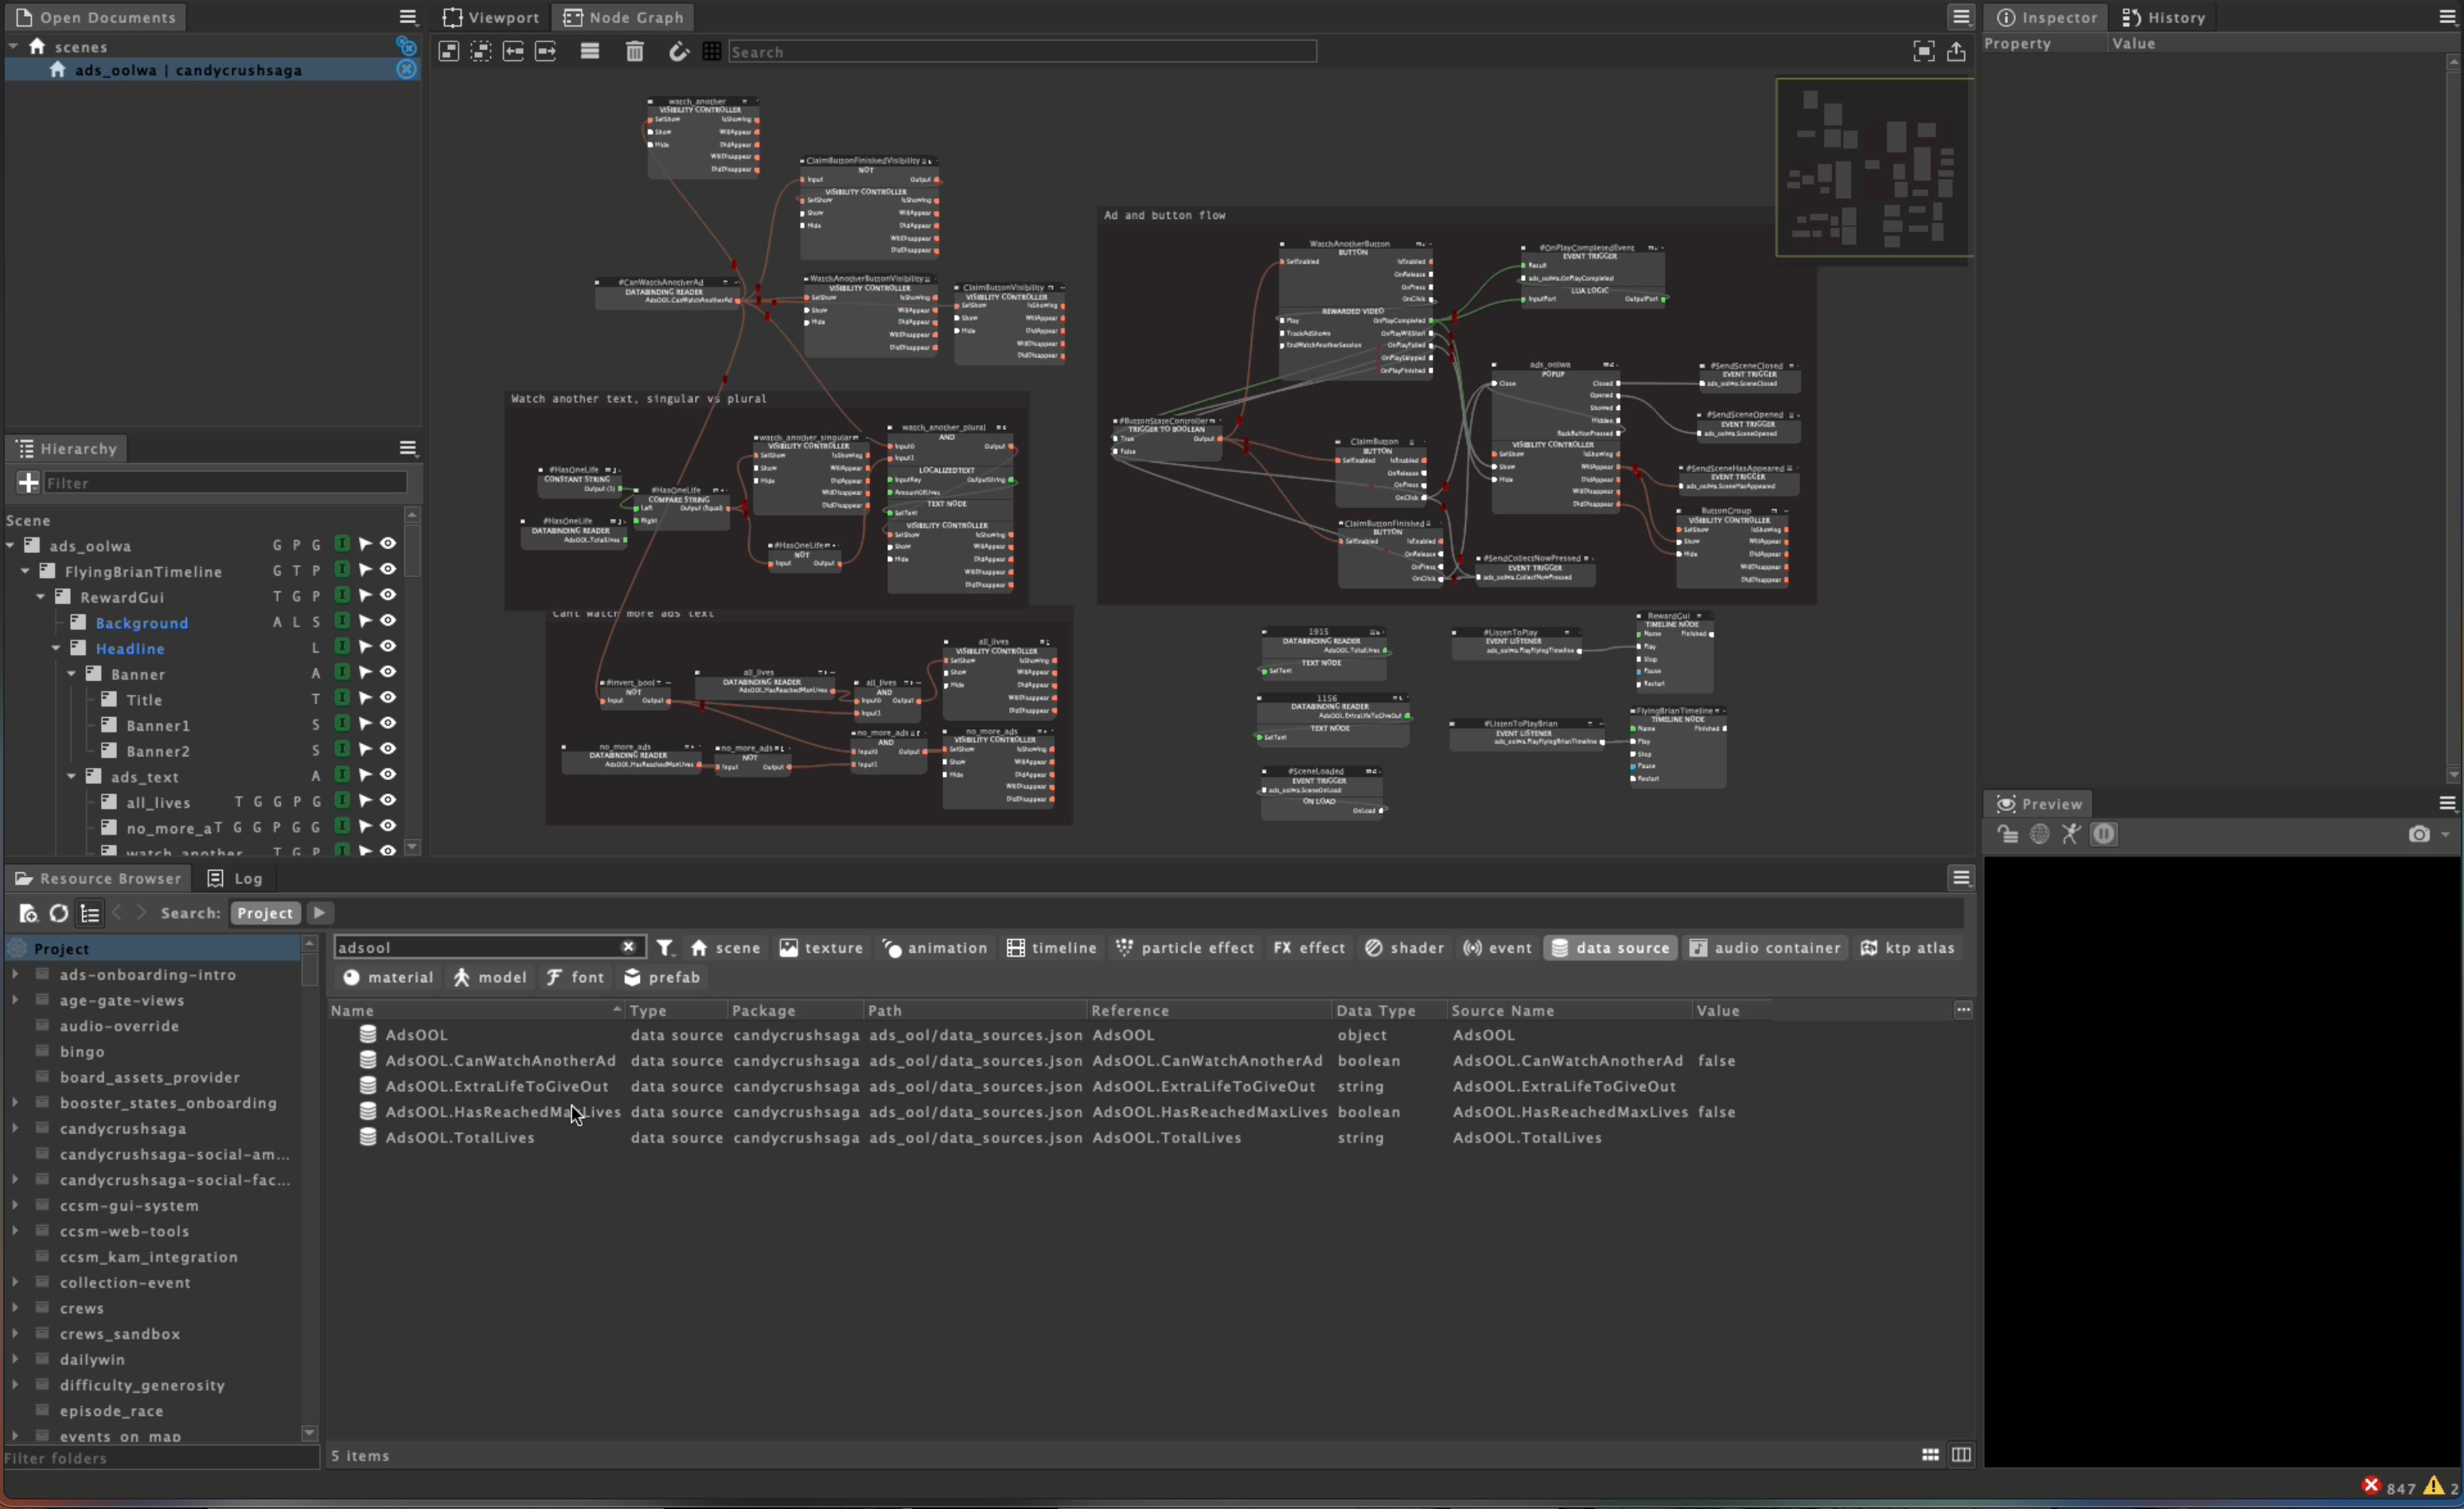Click the grid icon beside node search
The height and width of the screenshot is (1509, 2464).
[x=711, y=52]
